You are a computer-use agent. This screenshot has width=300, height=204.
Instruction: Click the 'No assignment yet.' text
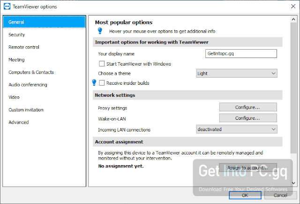tap(121, 166)
